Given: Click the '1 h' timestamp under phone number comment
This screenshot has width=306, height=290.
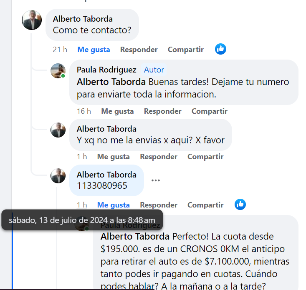Looking at the screenshot, I should (82, 205).
